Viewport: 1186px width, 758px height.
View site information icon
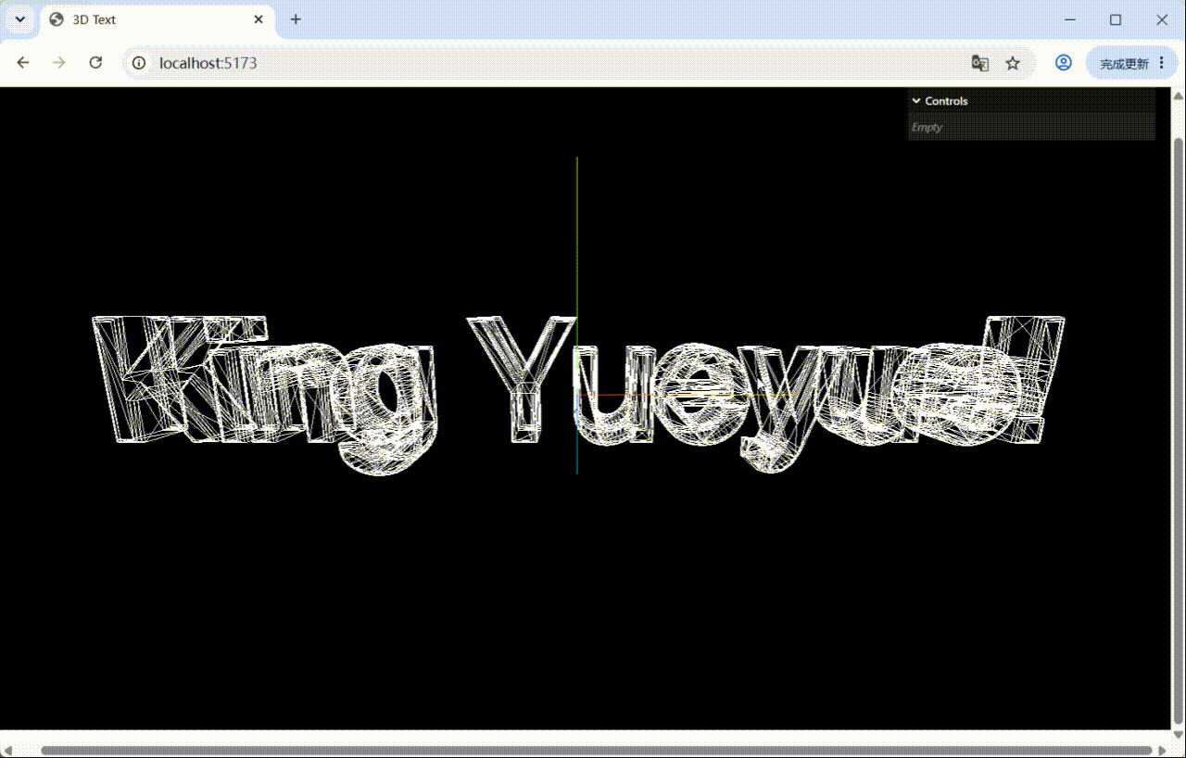[x=139, y=63]
